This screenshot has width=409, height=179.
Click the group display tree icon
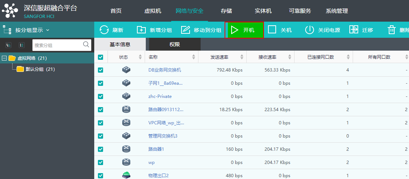point(7,30)
